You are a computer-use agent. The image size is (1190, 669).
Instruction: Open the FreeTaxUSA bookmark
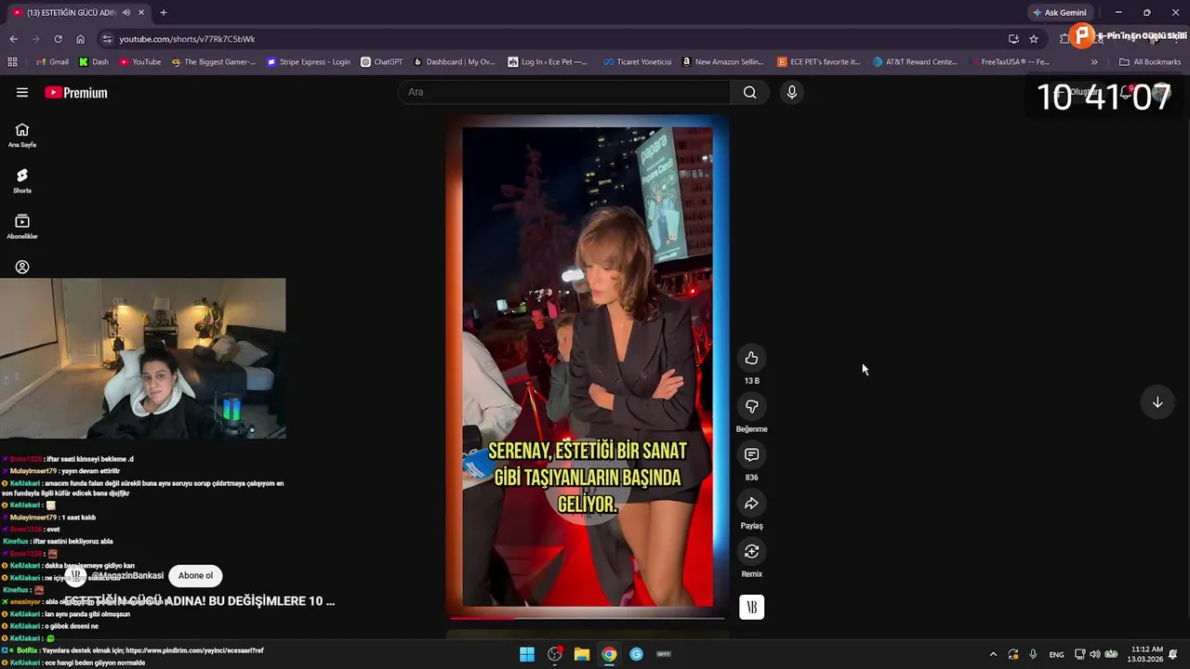point(1008,62)
